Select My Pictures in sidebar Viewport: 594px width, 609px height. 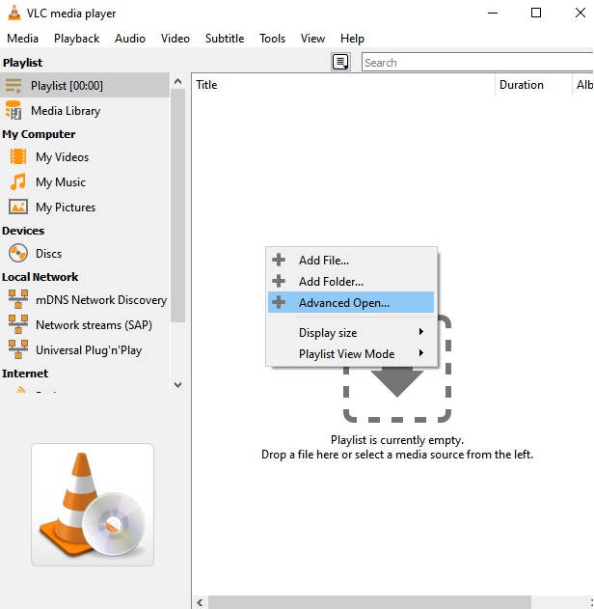85,207
